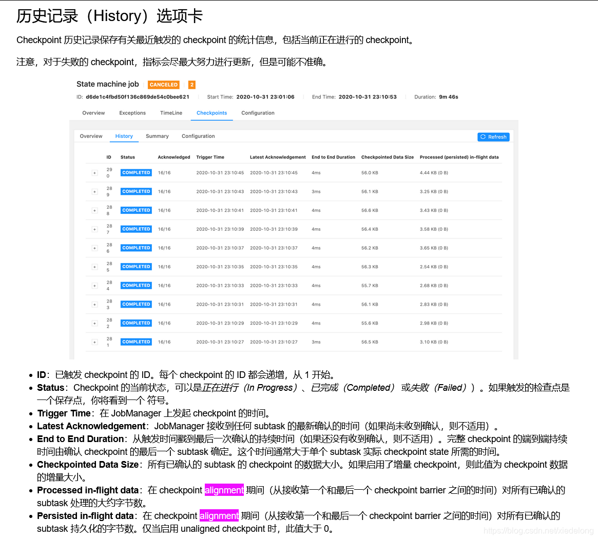Click the Duration value 9m 46s
This screenshot has width=598, height=540.
449,97
